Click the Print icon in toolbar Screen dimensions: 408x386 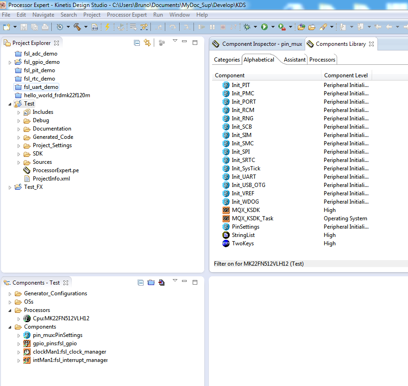click(x=45, y=27)
